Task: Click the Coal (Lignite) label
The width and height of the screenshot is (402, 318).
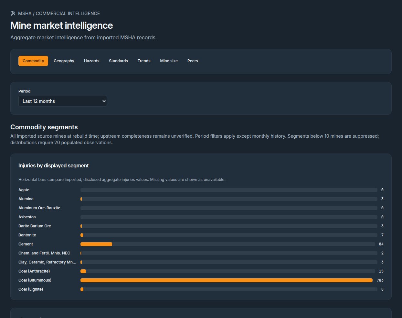Action: (31, 289)
